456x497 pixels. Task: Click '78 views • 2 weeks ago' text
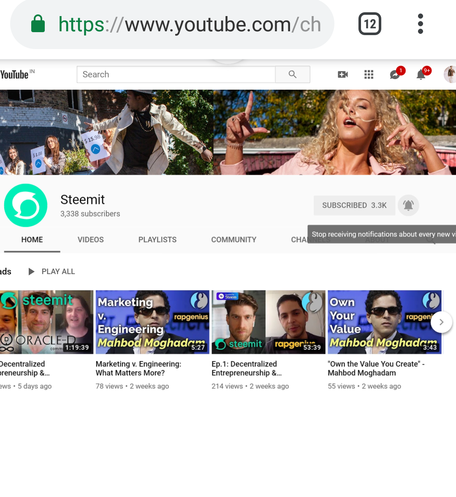tap(132, 386)
